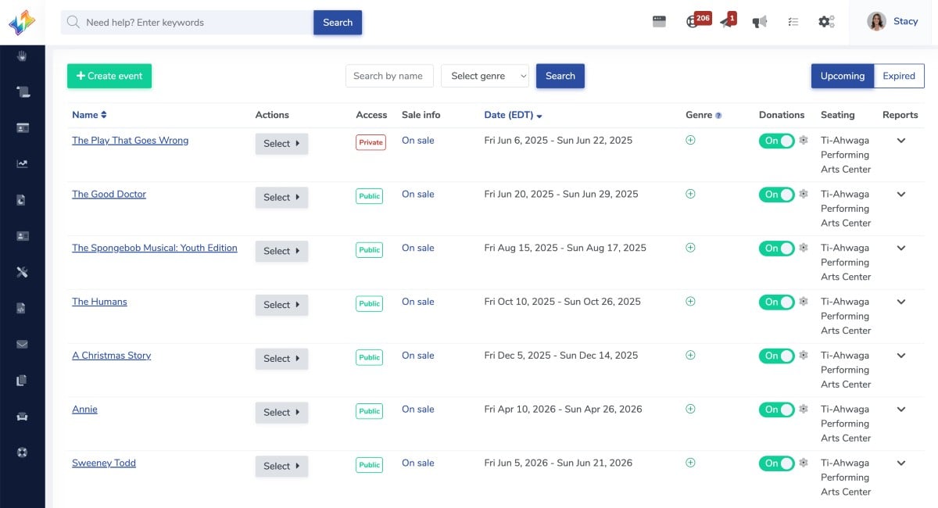The height and width of the screenshot is (508, 938).
Task: Disable donations for Sweeney Todd
Action: (776, 463)
